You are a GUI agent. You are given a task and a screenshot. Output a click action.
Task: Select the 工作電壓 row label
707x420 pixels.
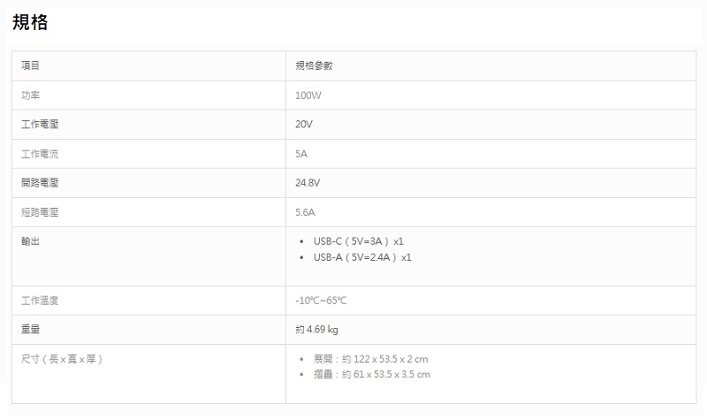click(x=40, y=124)
